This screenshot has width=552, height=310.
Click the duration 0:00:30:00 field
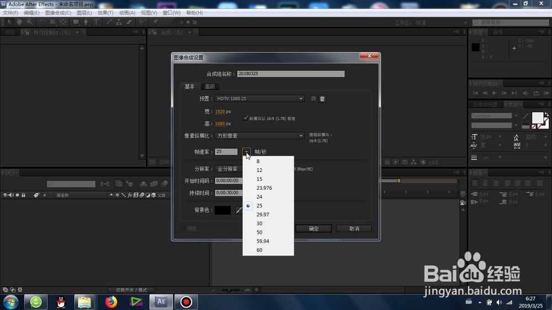229,193
